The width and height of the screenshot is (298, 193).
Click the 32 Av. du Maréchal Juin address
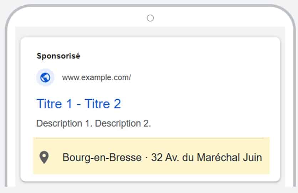tap(207, 157)
